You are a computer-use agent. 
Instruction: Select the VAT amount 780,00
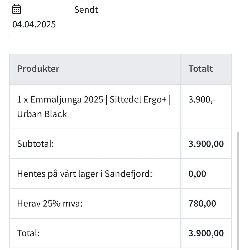point(202,203)
